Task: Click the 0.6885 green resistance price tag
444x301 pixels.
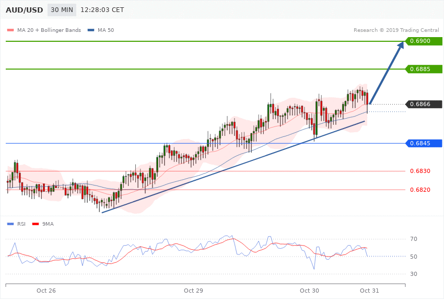Action: (x=424, y=69)
